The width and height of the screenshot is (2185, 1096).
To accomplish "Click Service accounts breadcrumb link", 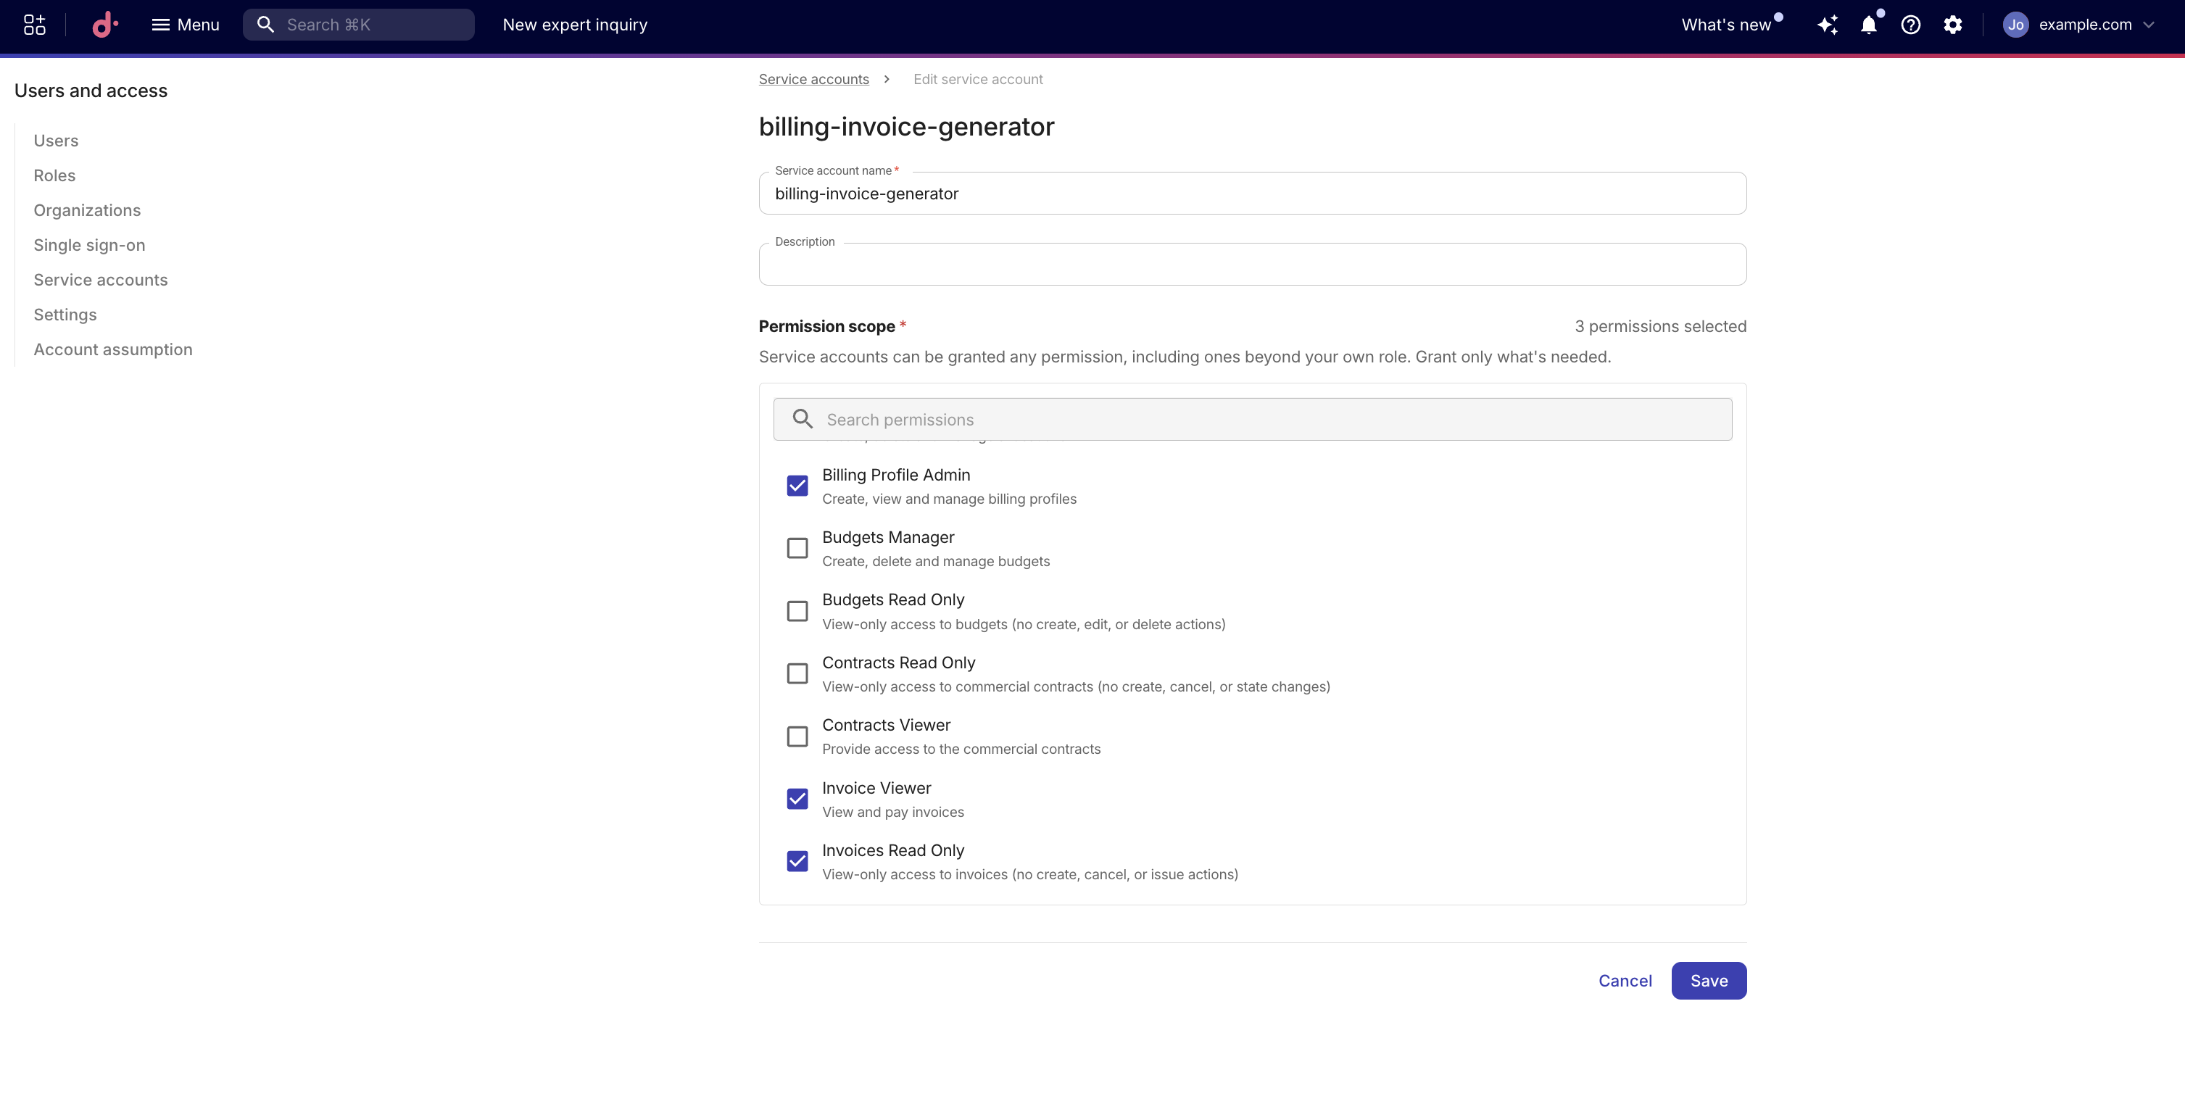I will [813, 79].
